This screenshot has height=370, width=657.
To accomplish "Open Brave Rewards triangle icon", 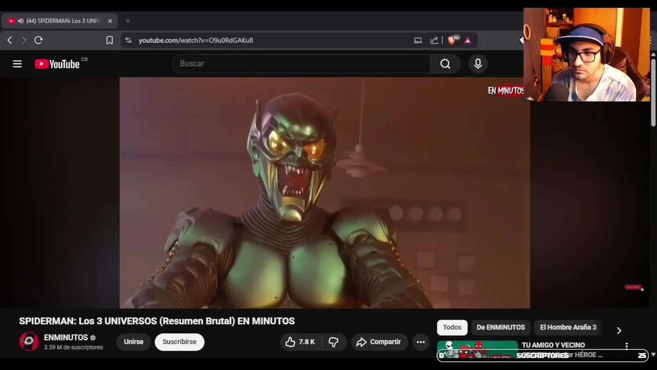I will point(468,40).
